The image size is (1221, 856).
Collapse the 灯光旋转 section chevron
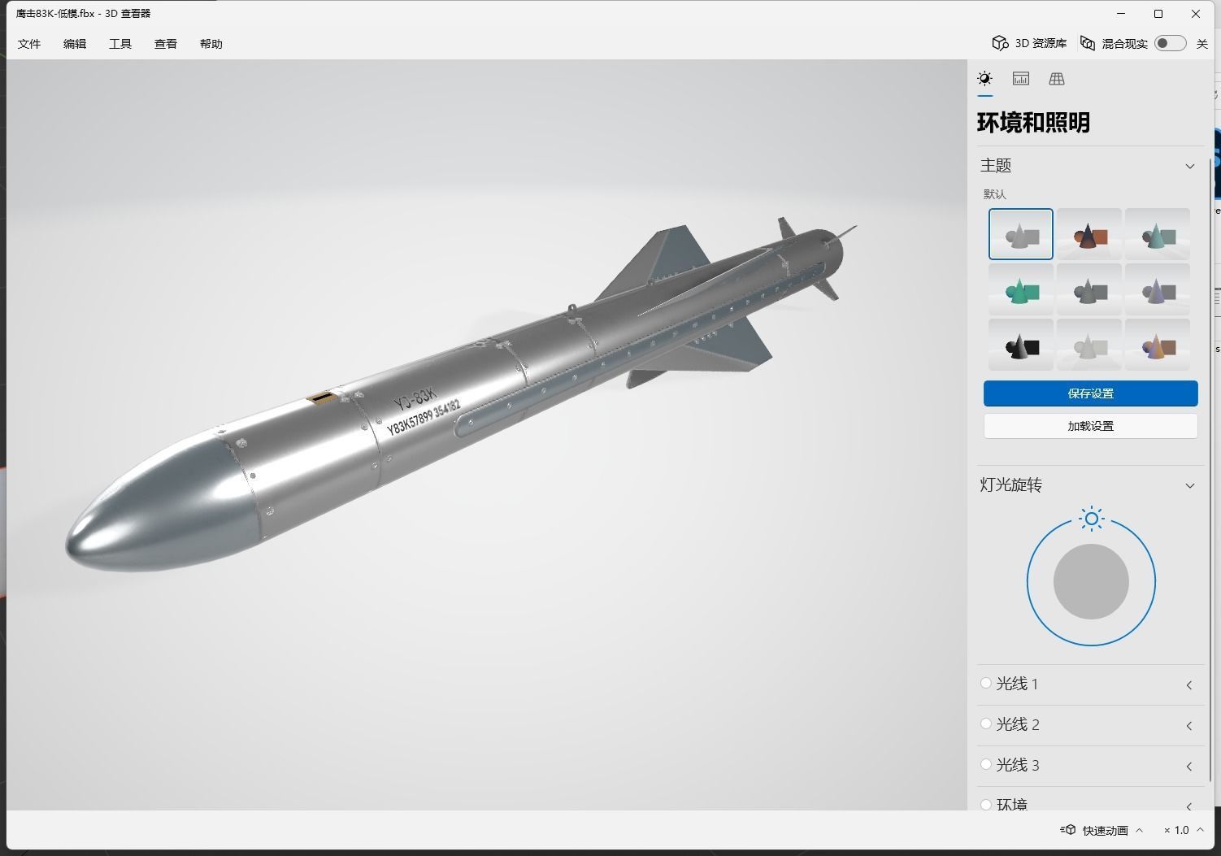point(1190,484)
